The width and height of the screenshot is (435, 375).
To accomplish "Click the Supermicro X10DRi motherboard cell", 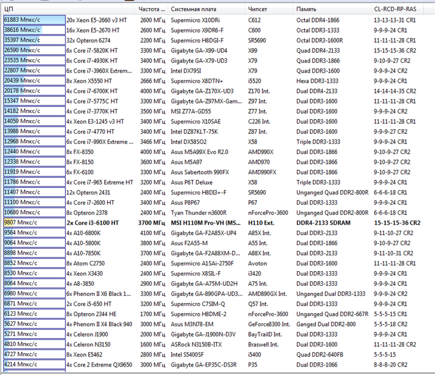I will pyautogui.click(x=195, y=20).
